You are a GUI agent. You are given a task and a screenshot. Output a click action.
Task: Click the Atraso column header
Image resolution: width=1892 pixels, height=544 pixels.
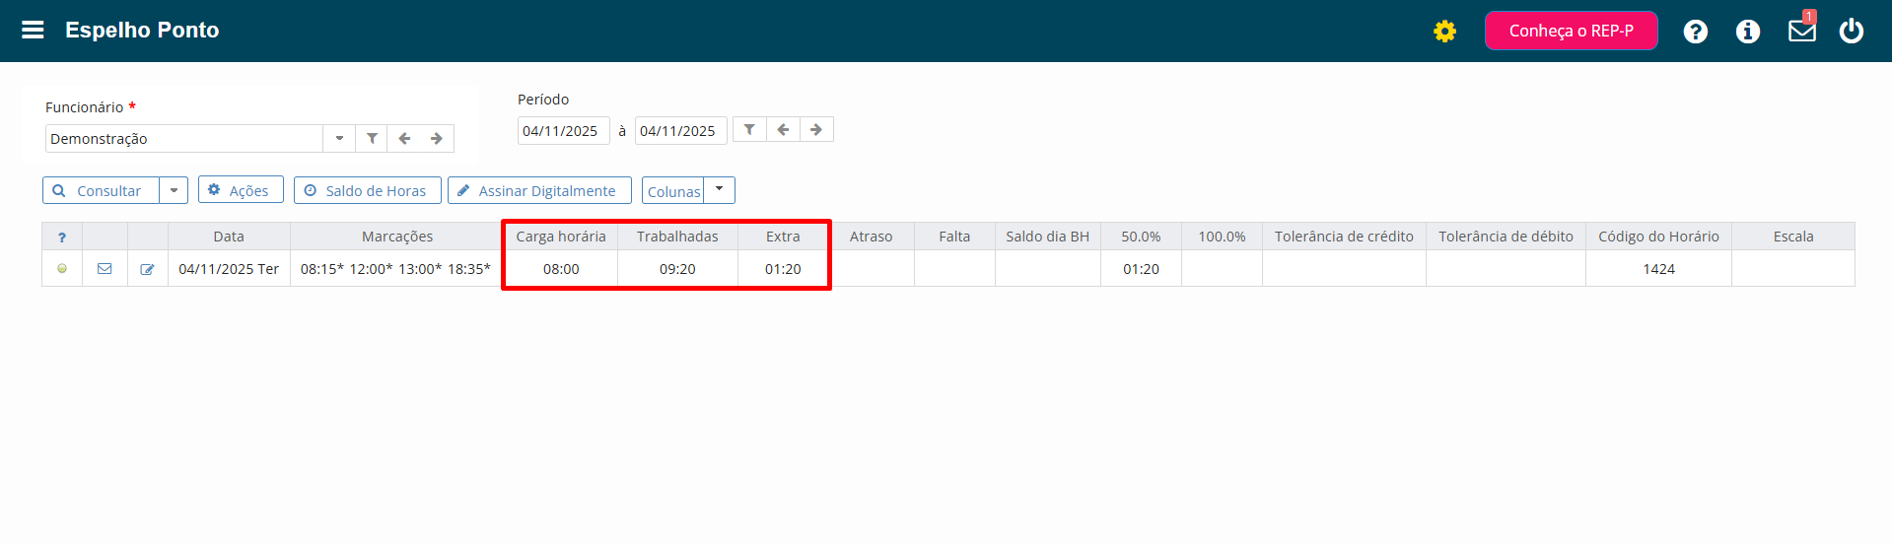tap(871, 237)
